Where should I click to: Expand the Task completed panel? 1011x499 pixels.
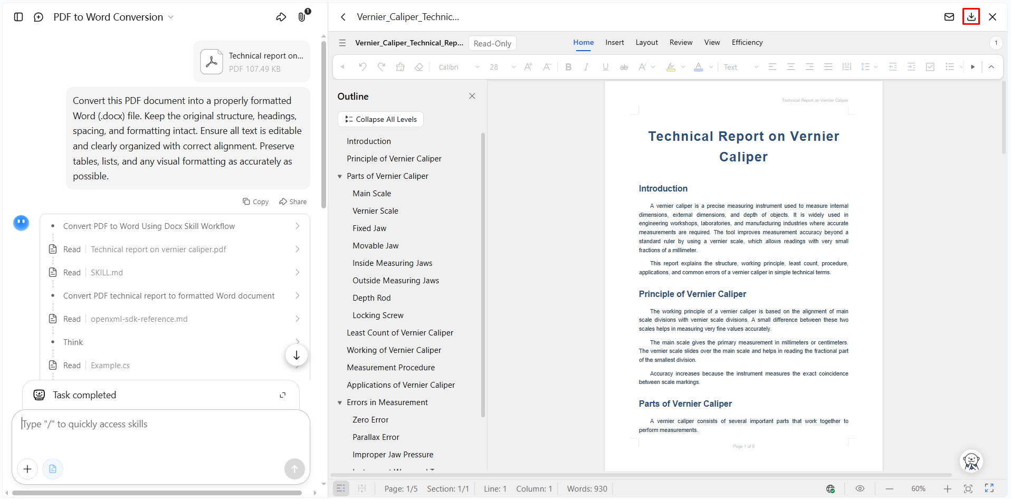[x=283, y=395]
